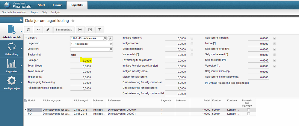299x126 pixels.
Task: Toggle Salg restordre [**] checkbox
Action: 274,60
